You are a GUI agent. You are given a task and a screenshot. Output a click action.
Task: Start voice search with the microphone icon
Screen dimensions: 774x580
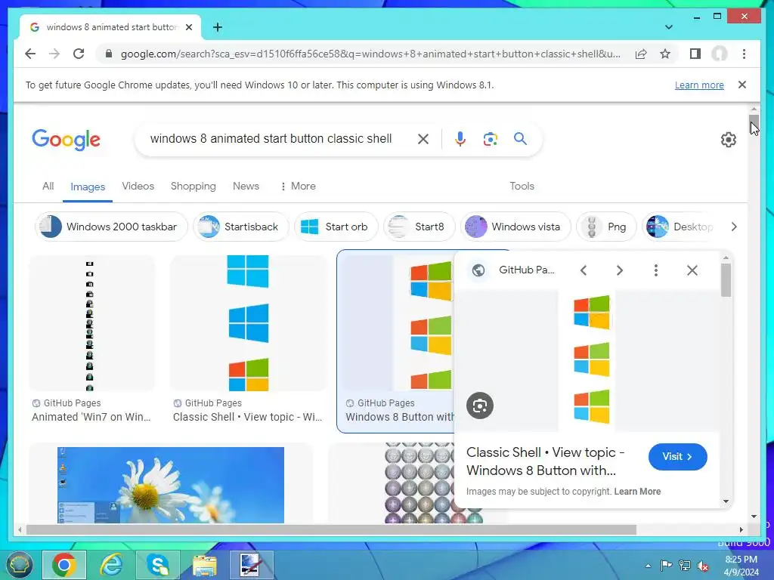click(x=460, y=139)
